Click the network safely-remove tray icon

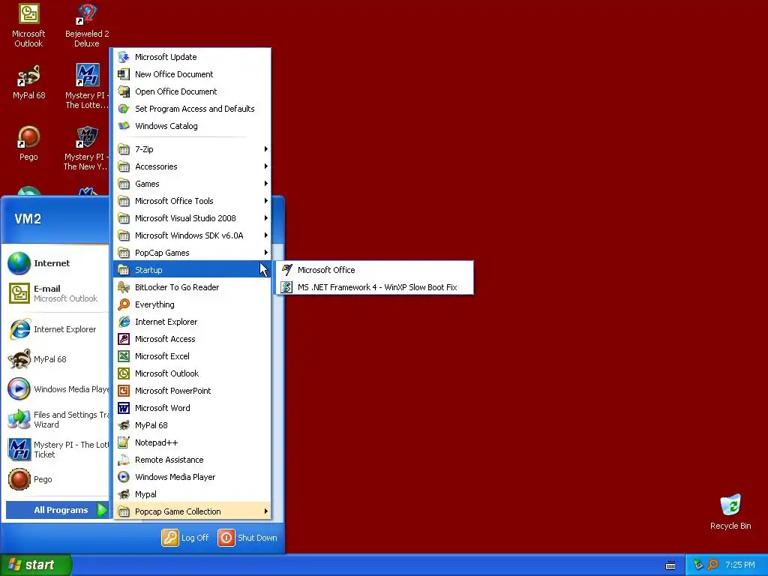698,565
